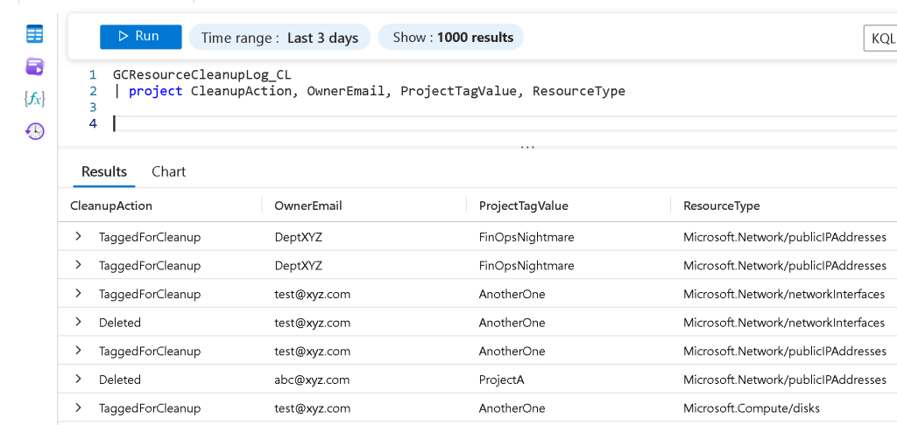Expand the Deleted row for abc@xyz.com
Viewport: 897px width, 425px height.
[x=78, y=380]
